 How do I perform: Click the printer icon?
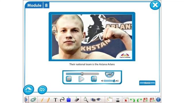(118, 100)
